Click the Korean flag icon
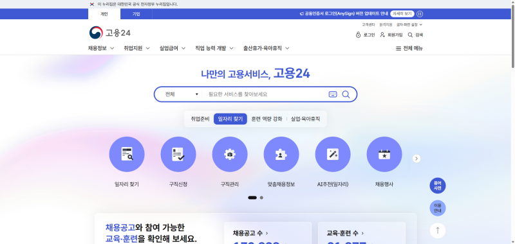This screenshot has height=244, width=515. click(92, 4)
